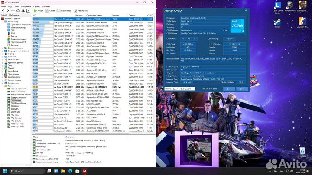The image size is (312, 175).
Task: Click the up-level arrow toolbar icon
Action: coord(13,10)
